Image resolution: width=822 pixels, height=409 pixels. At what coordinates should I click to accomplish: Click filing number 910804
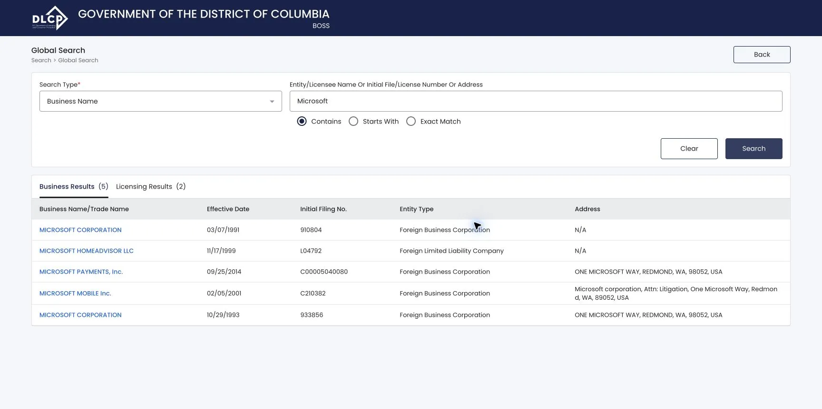311,230
